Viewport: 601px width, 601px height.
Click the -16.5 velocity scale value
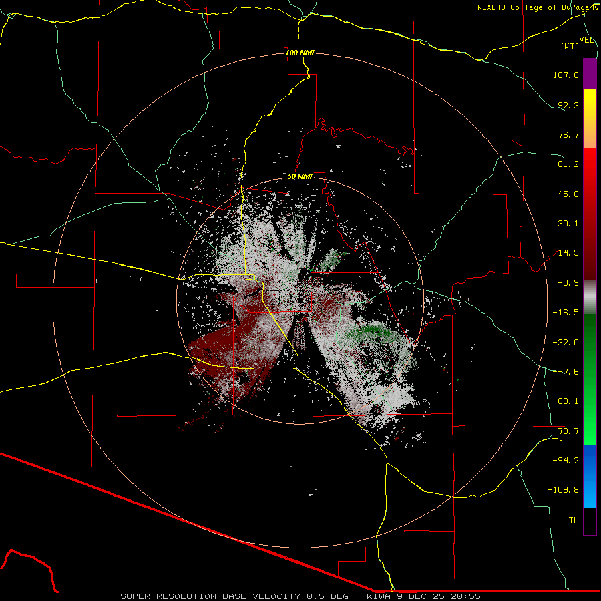click(x=566, y=313)
